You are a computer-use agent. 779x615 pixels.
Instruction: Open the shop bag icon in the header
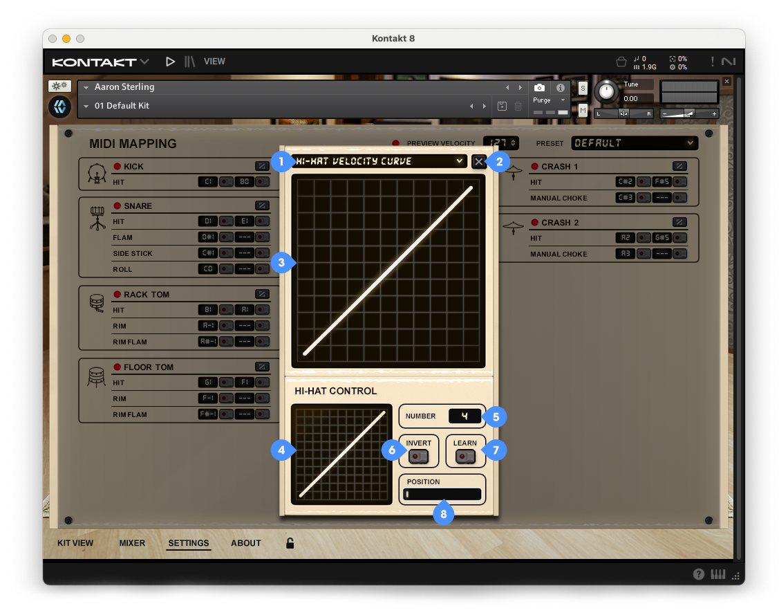pos(621,62)
